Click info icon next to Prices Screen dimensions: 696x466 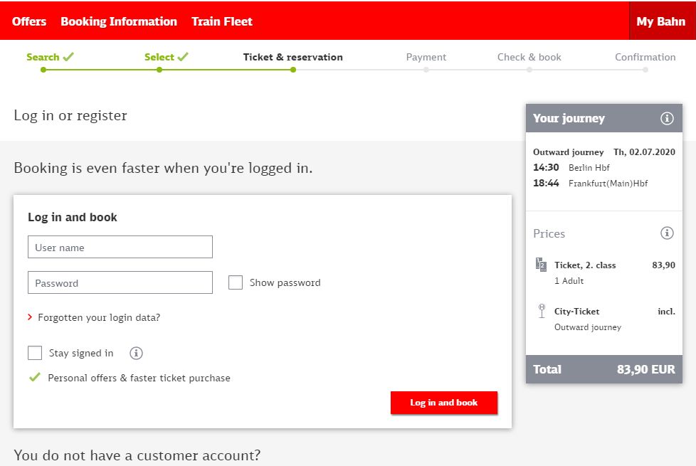click(x=667, y=233)
